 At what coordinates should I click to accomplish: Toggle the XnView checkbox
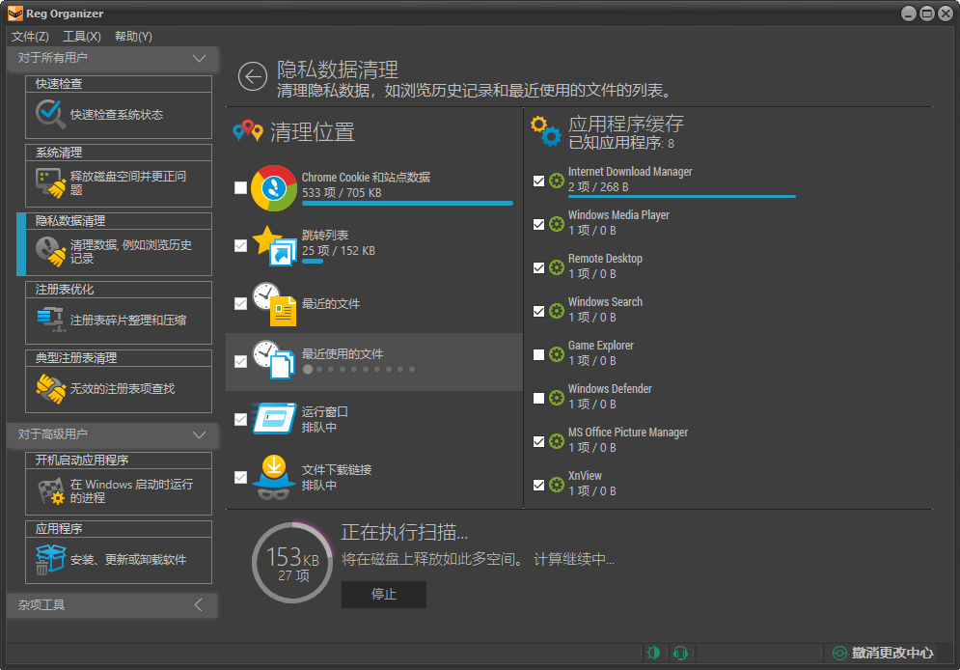pos(538,485)
